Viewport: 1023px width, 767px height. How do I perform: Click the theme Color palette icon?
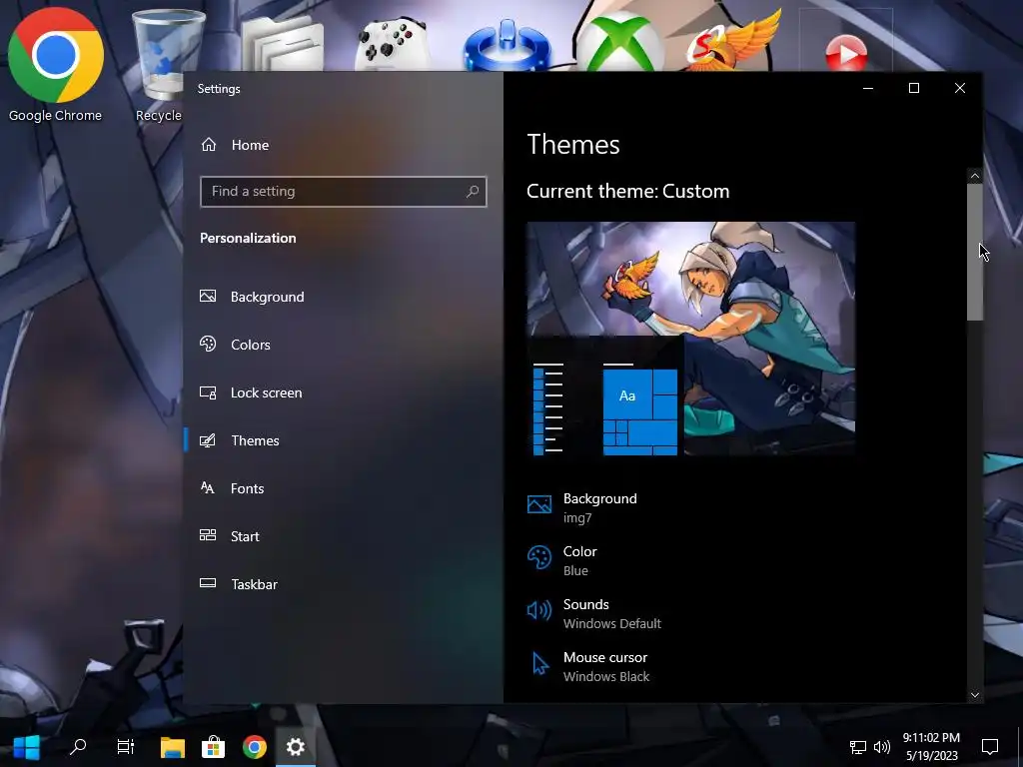[x=539, y=557]
